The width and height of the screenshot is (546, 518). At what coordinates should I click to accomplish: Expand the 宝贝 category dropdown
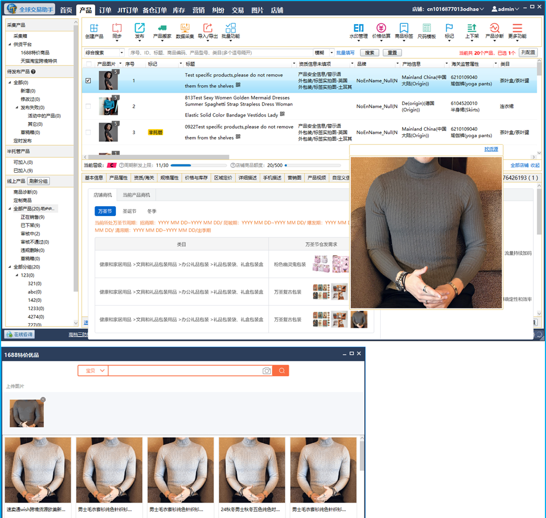tap(93, 371)
